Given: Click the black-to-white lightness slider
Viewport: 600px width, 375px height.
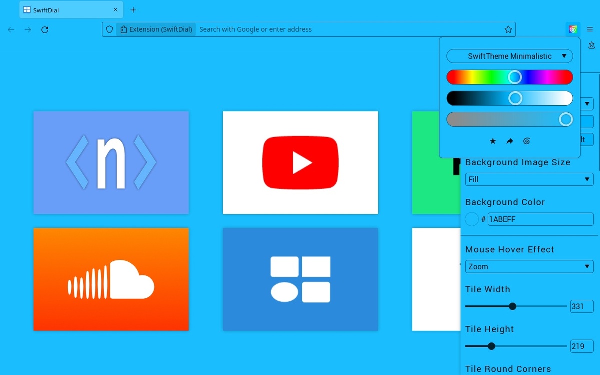Looking at the screenshot, I should (x=510, y=98).
